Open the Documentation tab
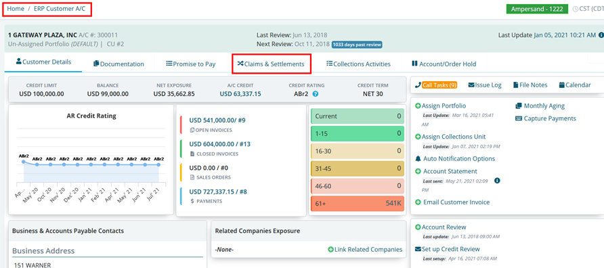The height and width of the screenshot is (268, 604). point(118,64)
